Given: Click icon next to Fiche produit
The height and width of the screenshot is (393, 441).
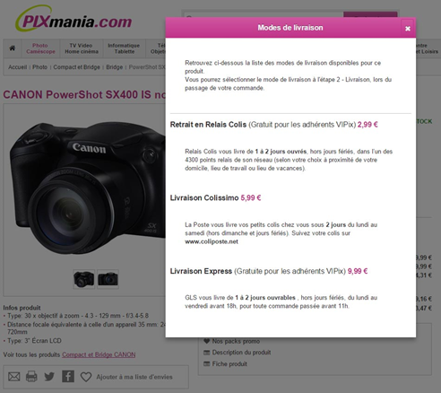Looking at the screenshot, I should pos(206,364).
